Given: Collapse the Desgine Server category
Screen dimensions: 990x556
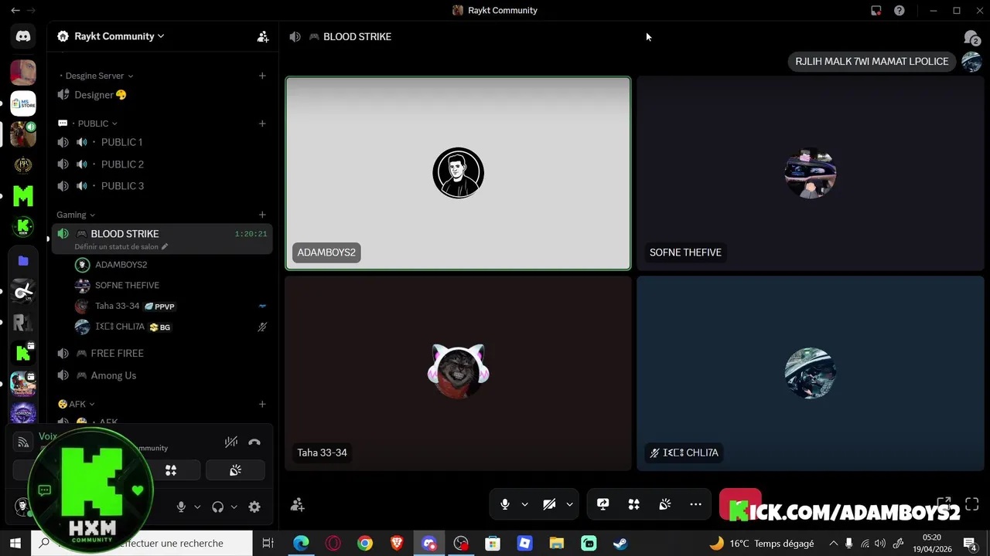Looking at the screenshot, I should (97, 76).
